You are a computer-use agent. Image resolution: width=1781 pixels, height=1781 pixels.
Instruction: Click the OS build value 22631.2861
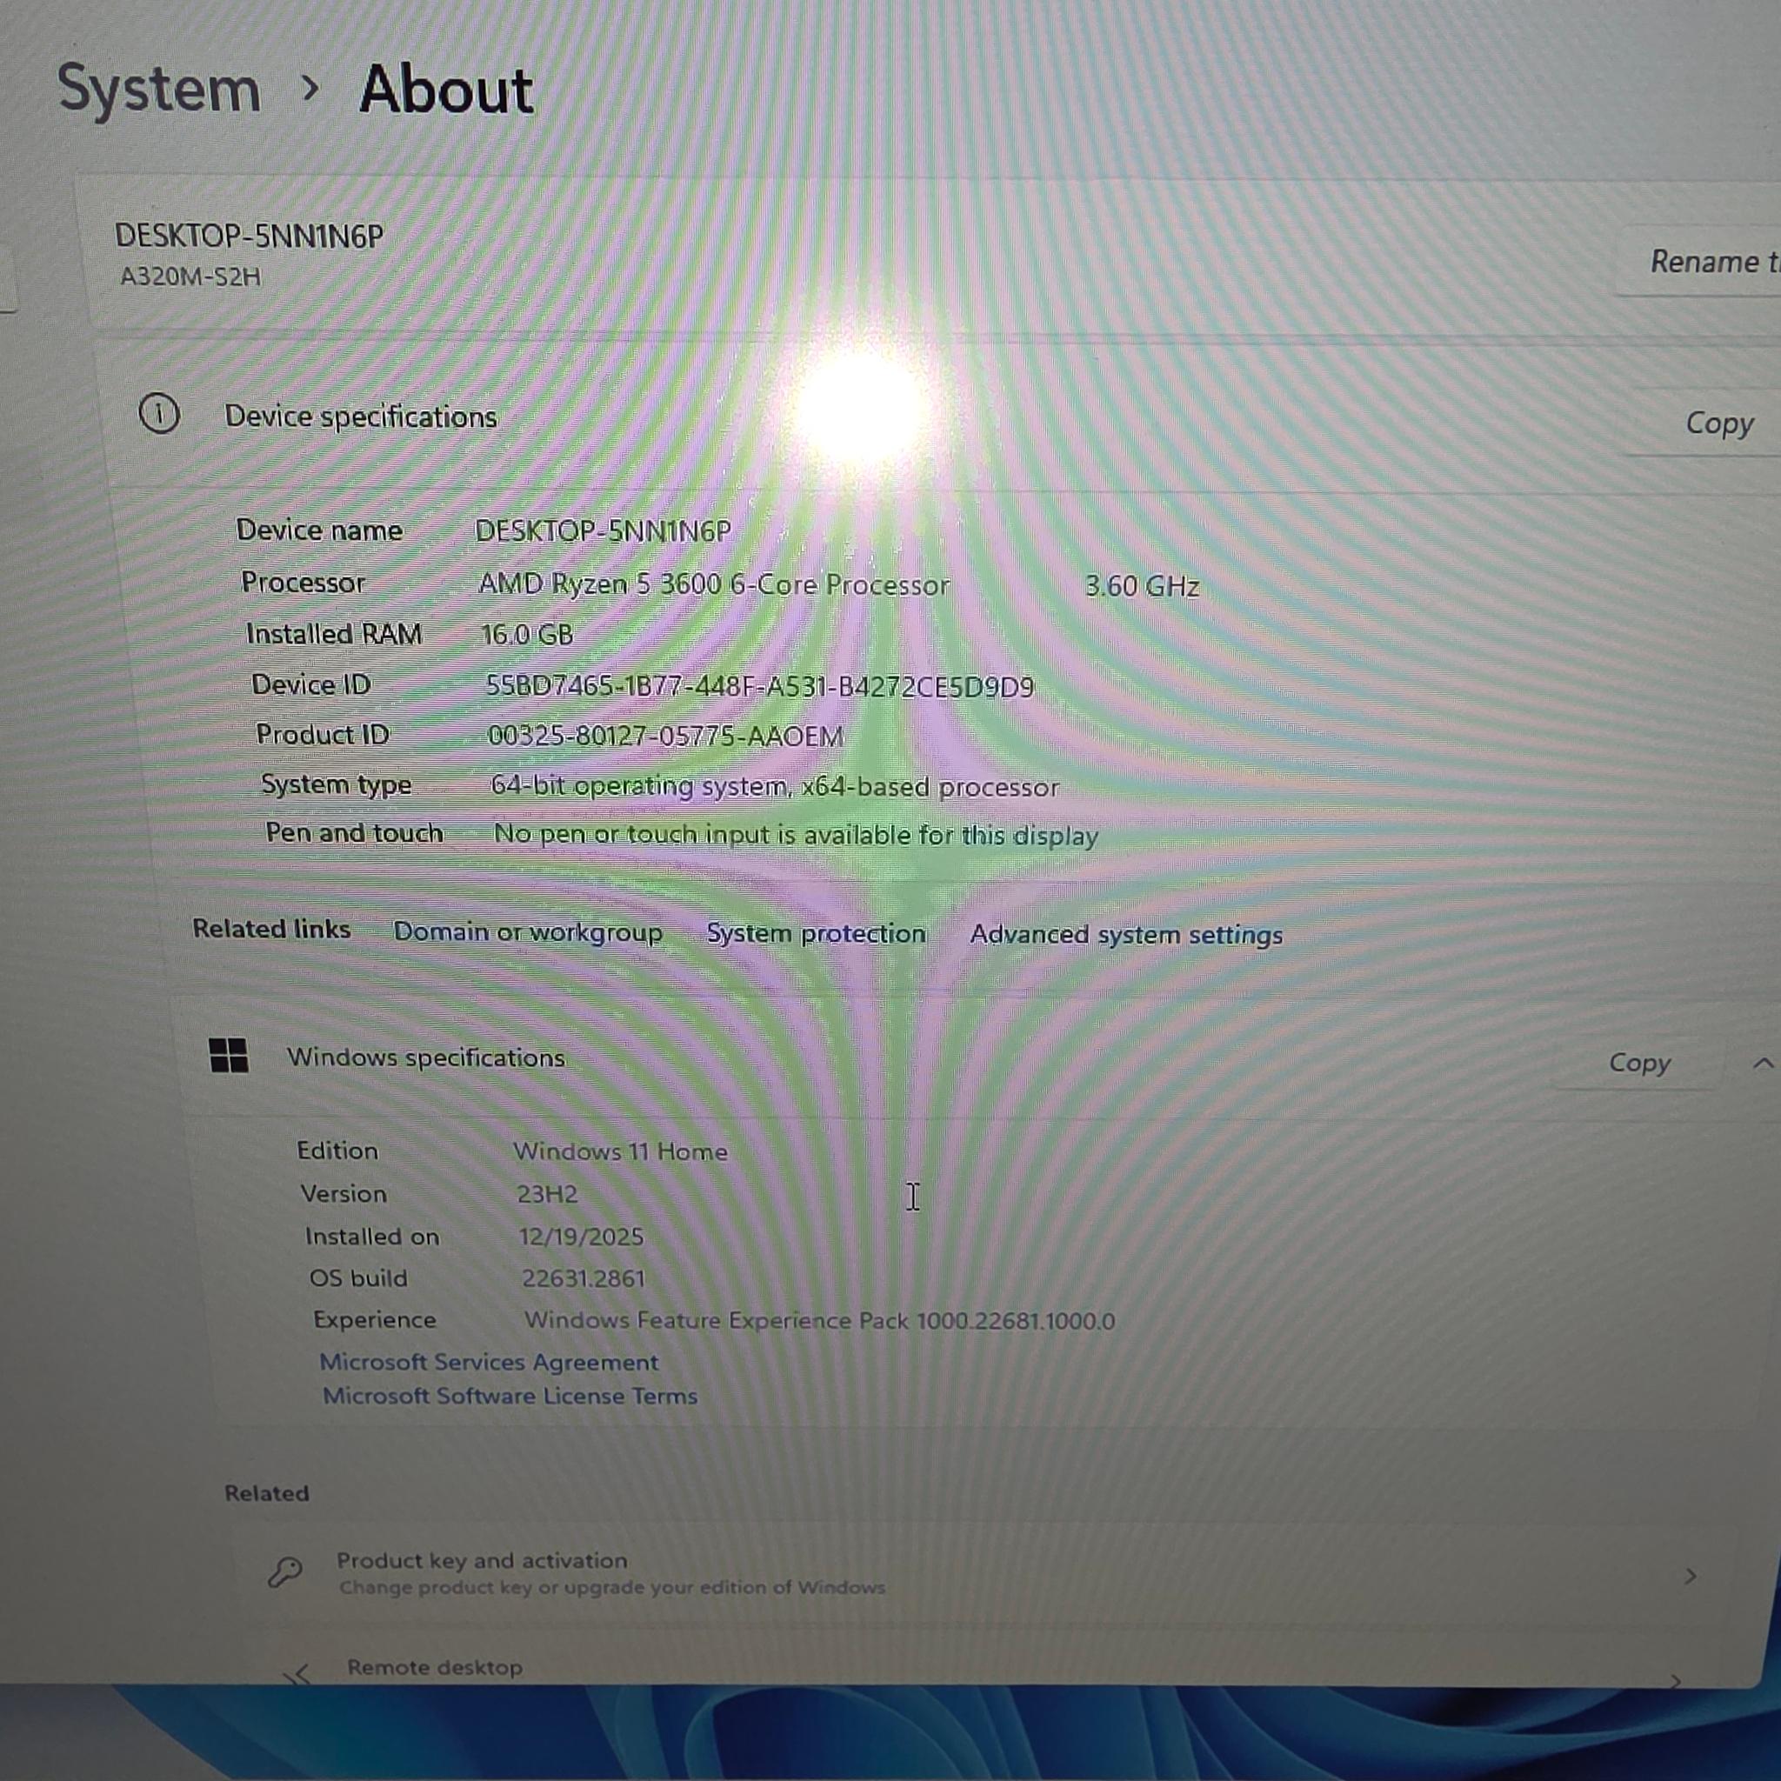click(x=583, y=1278)
